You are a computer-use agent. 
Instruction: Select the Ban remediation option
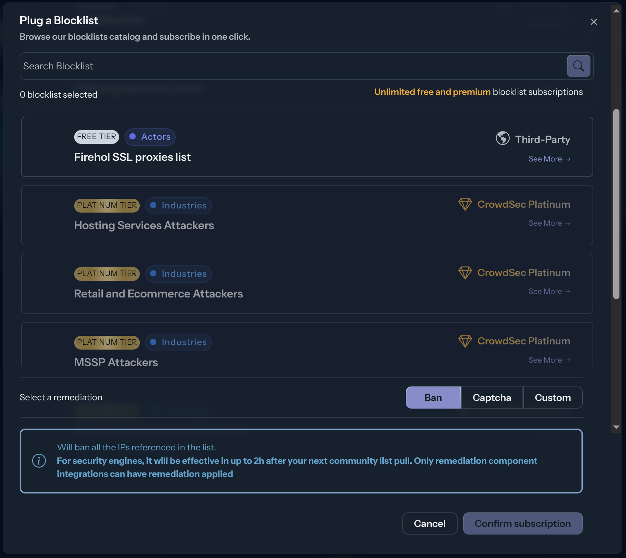(x=433, y=398)
